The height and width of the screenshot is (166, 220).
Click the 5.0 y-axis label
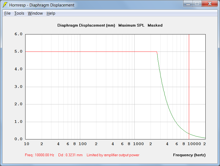[x=18, y=52]
